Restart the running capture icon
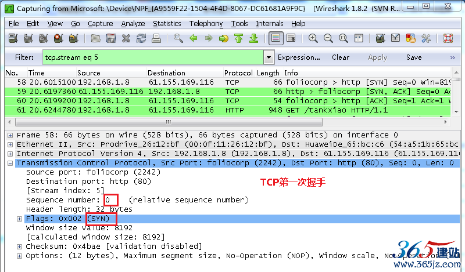The width and height of the screenshot is (465, 272). coord(74,38)
